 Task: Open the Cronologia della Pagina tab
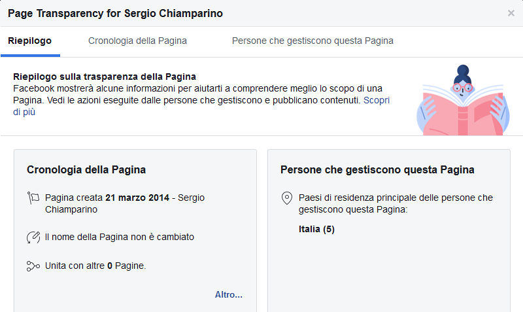pyautogui.click(x=137, y=41)
